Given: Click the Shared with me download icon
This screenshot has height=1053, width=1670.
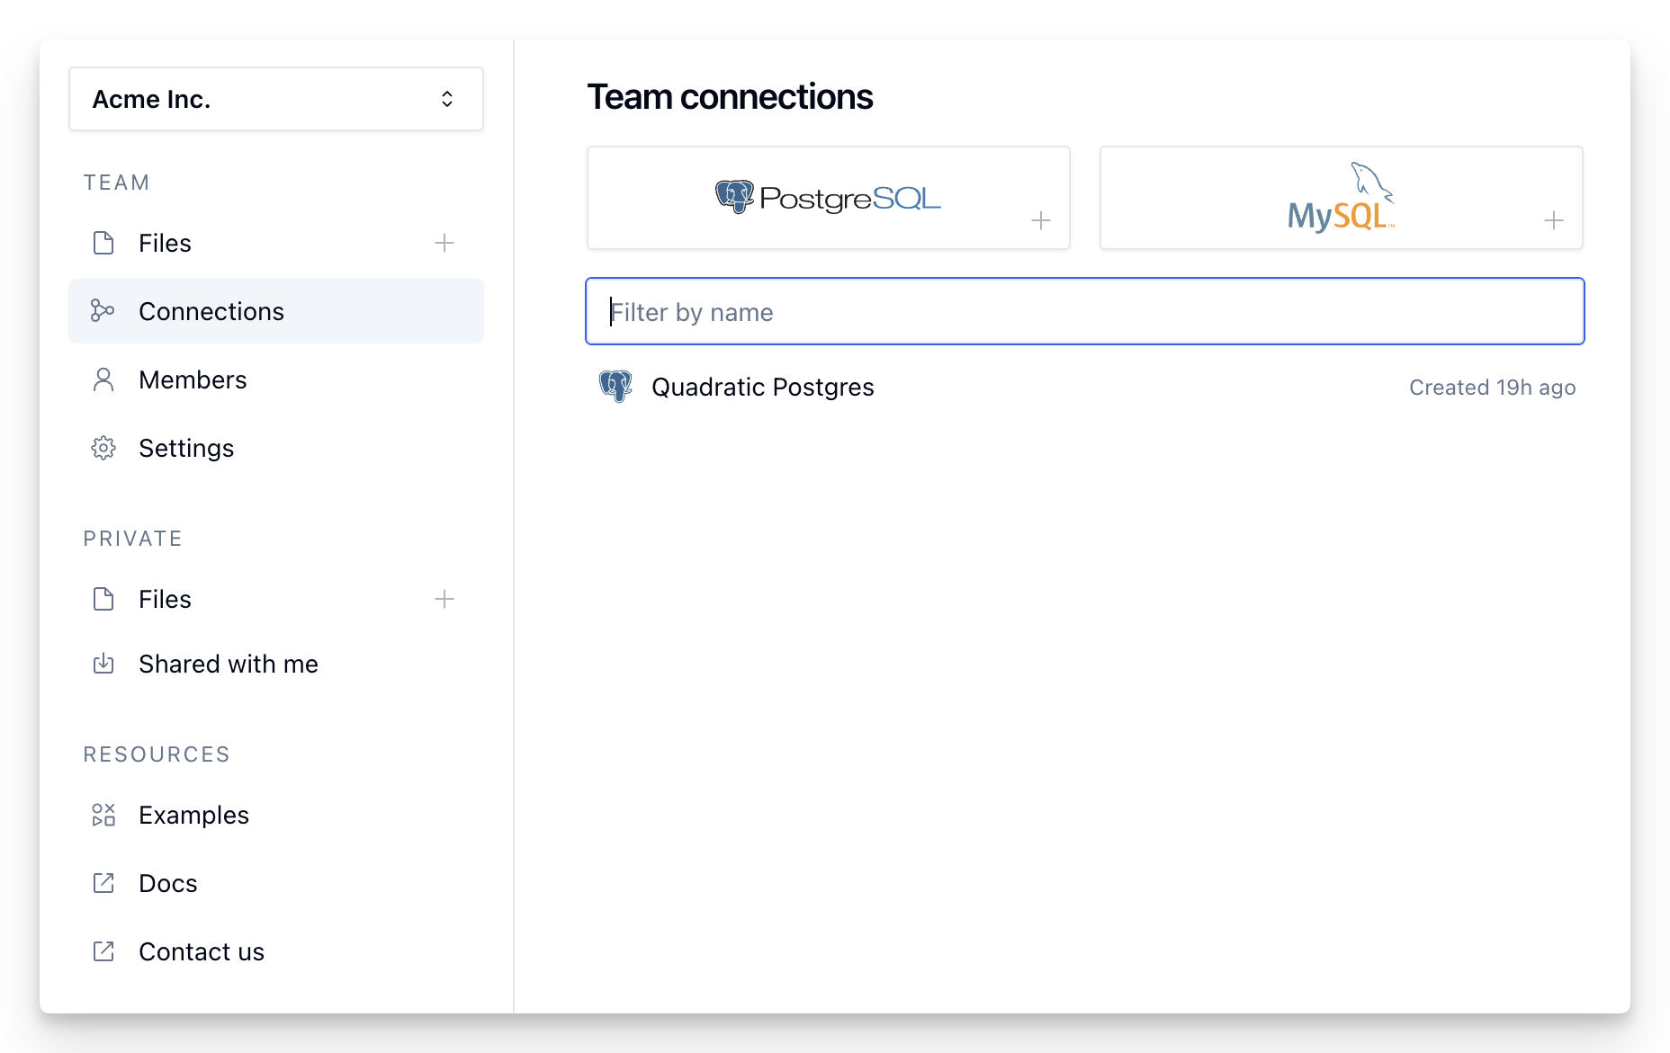Looking at the screenshot, I should tap(103, 664).
